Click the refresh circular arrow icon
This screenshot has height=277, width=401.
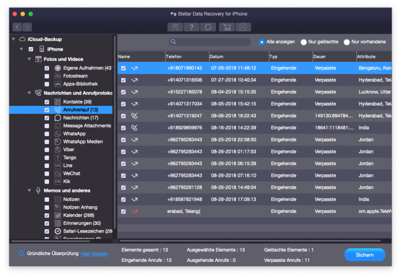pos(208,27)
